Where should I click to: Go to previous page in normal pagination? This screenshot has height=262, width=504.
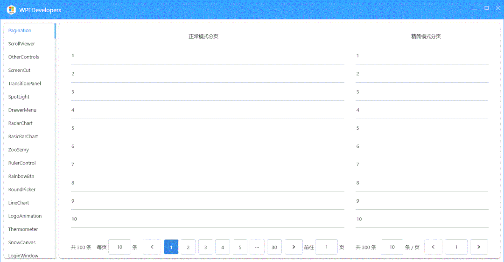click(152, 247)
